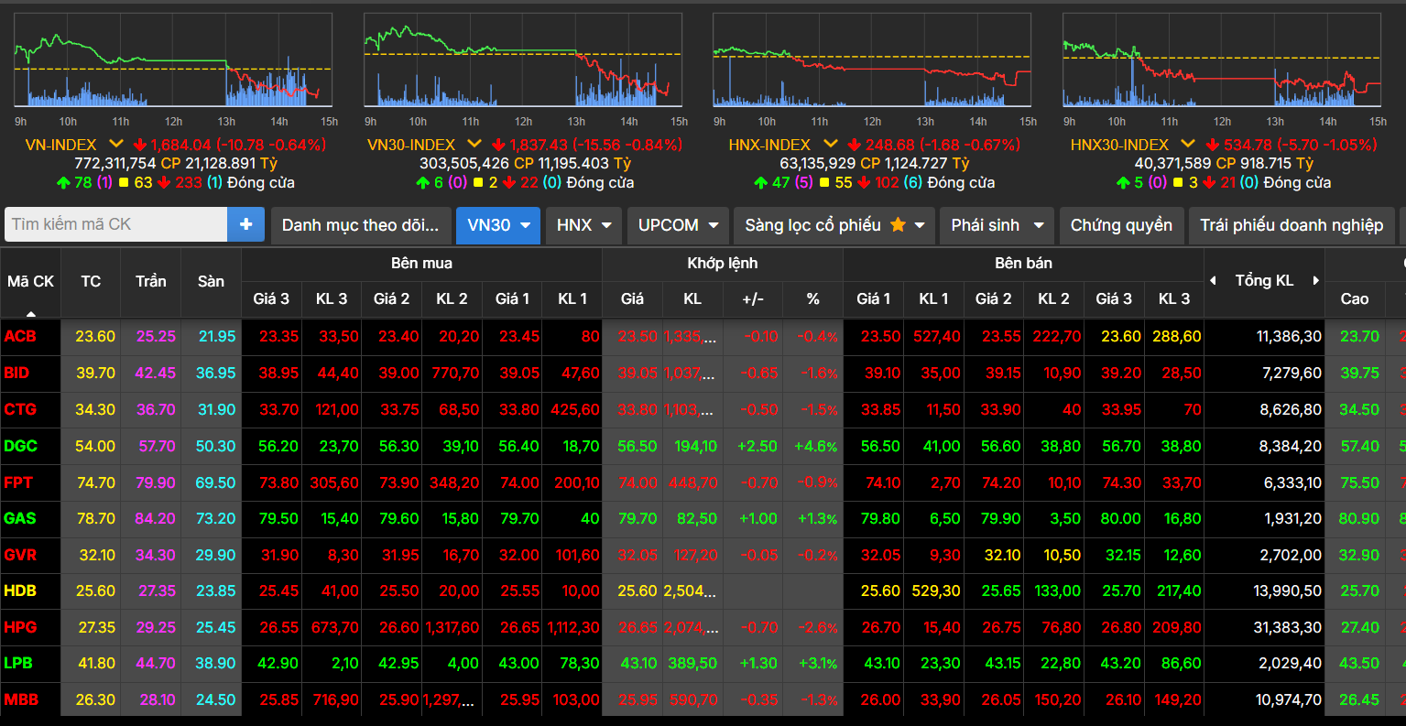This screenshot has width=1406, height=726.
Task: Focus the Tìm kiếm mã CK search box
Action: (x=115, y=224)
